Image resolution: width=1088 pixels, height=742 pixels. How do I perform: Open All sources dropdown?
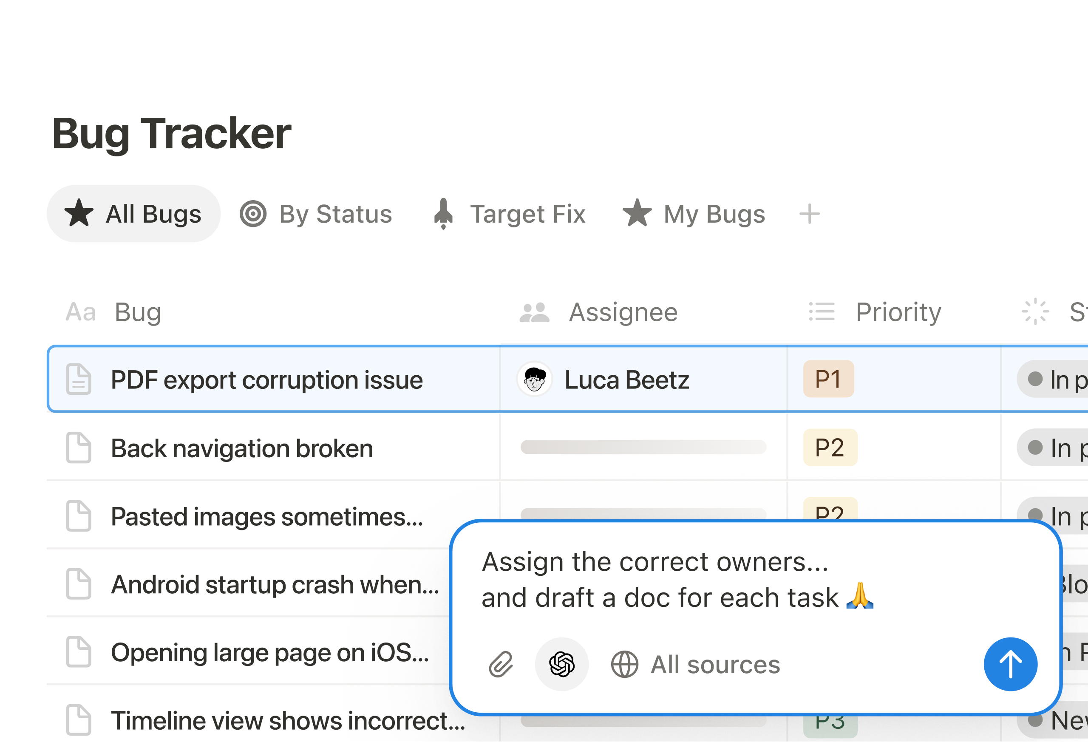point(696,664)
